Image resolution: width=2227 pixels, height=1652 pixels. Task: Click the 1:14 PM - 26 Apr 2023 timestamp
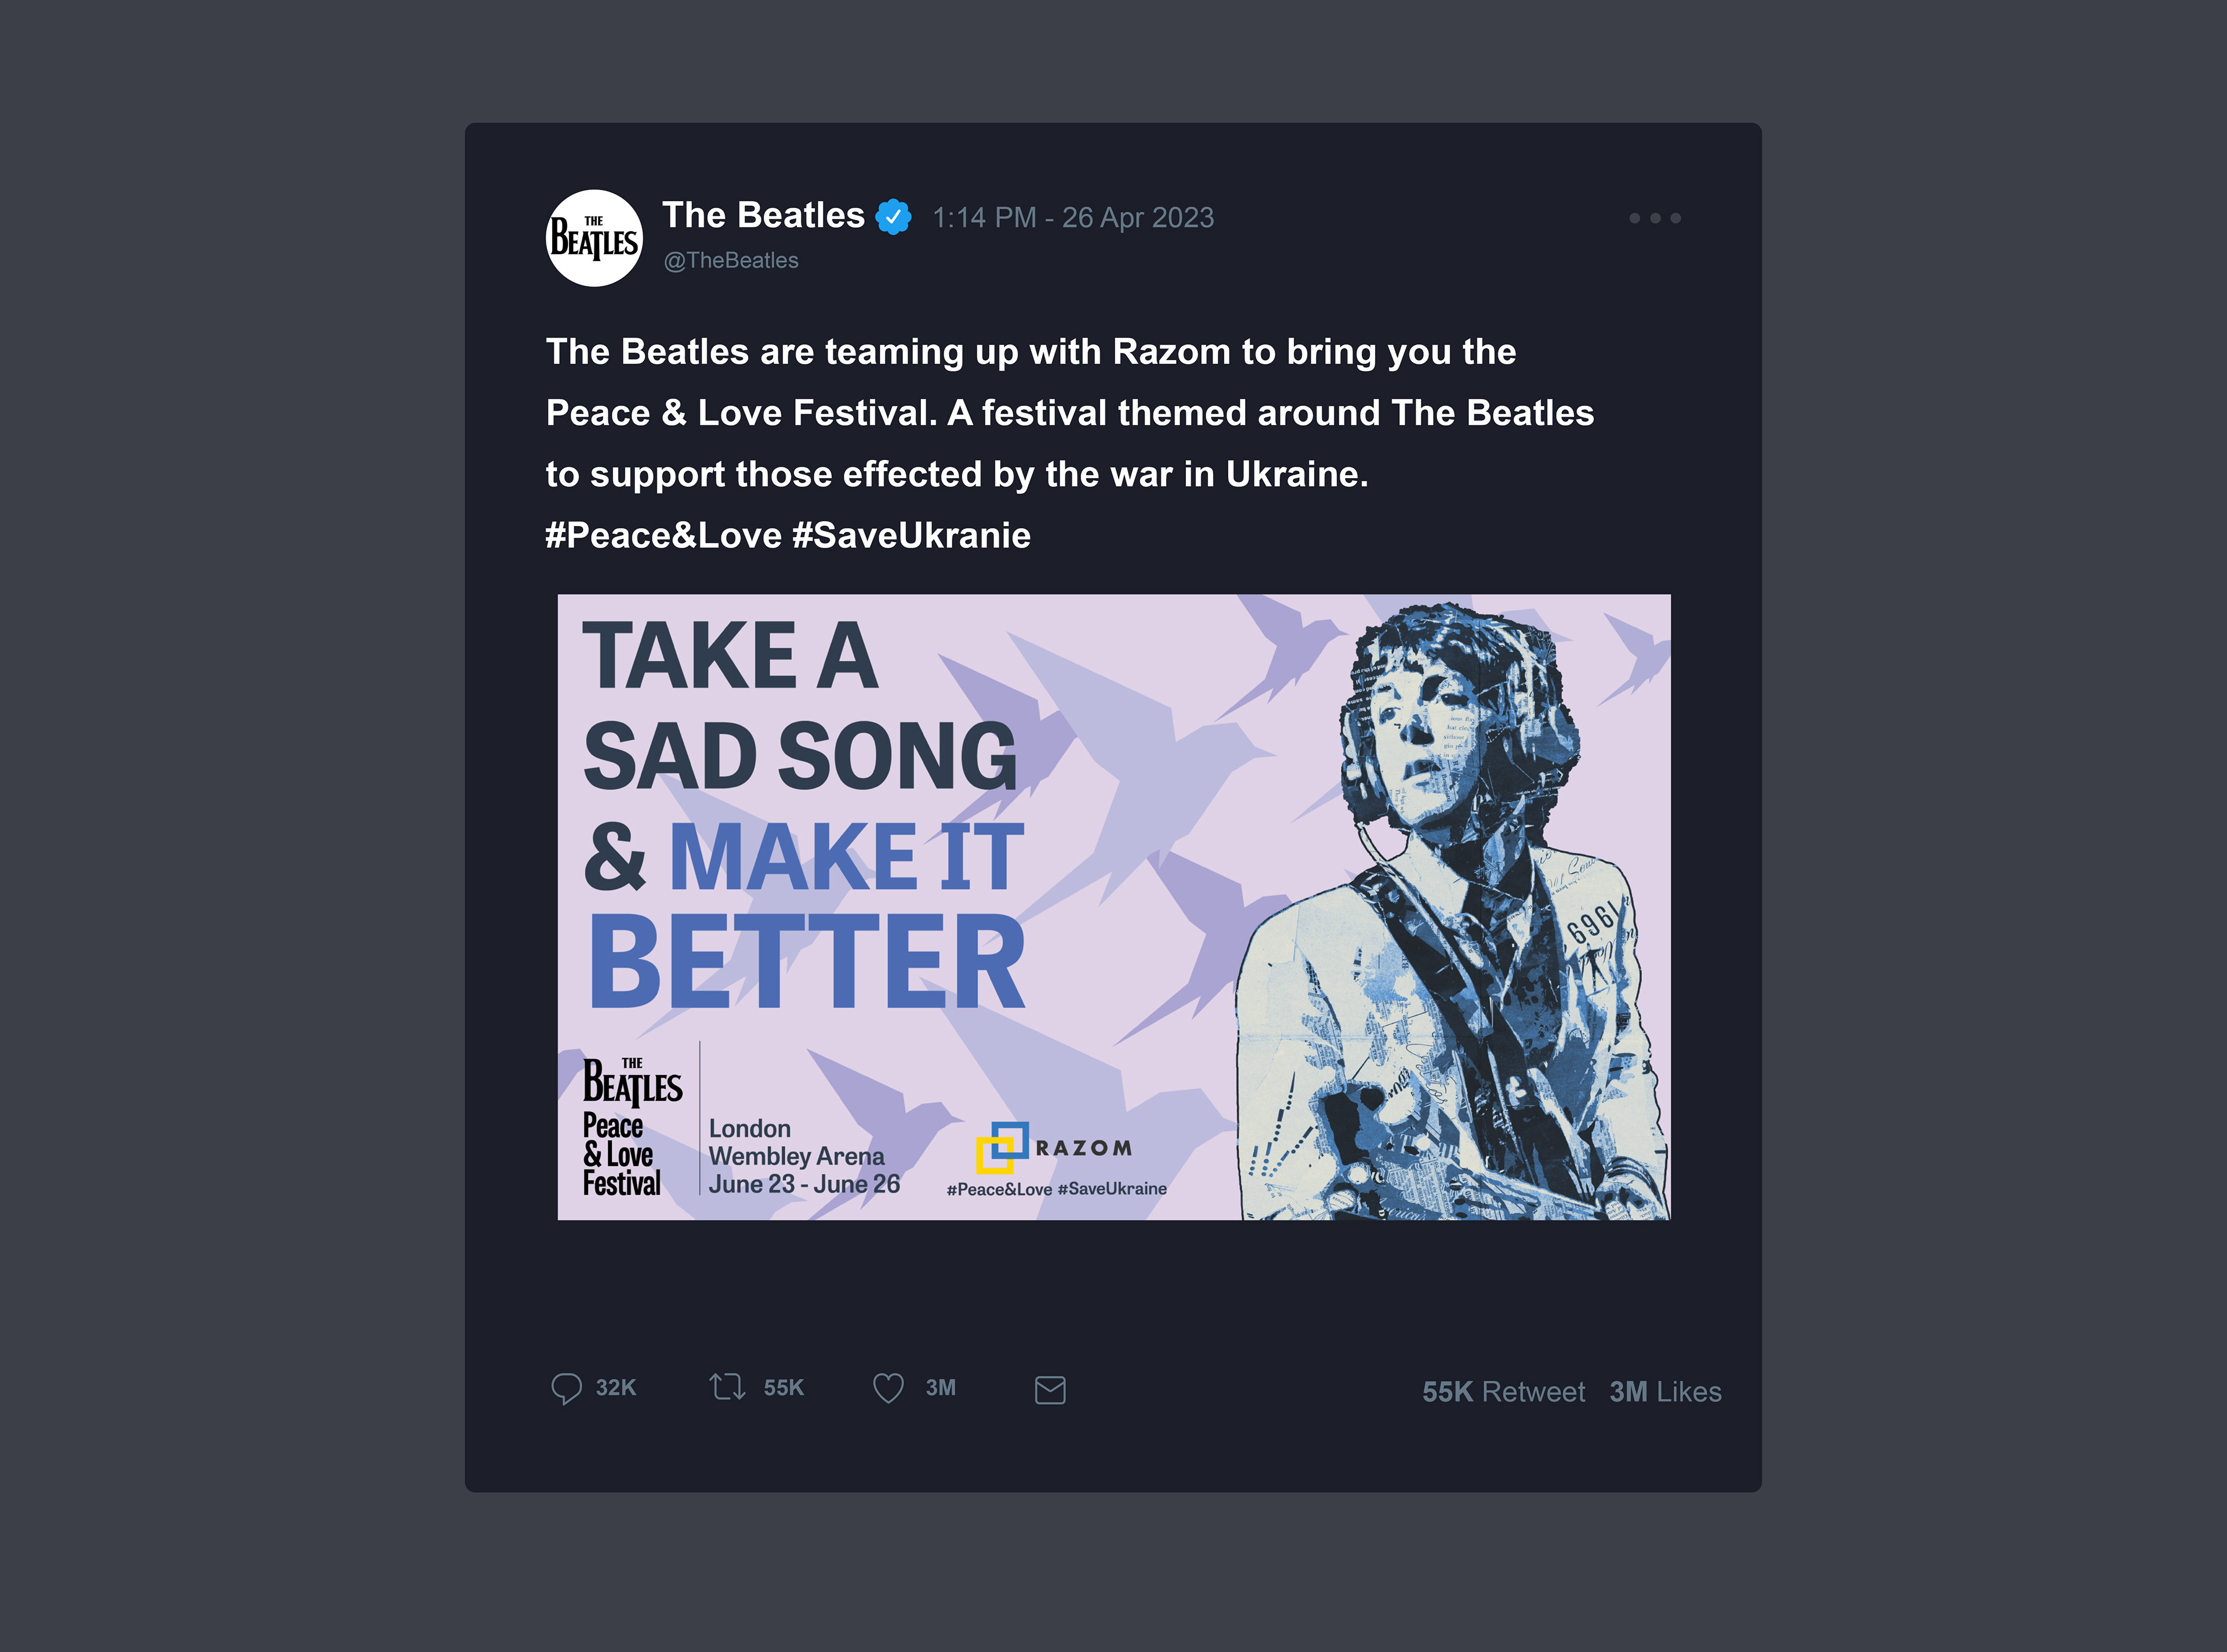coord(1072,218)
